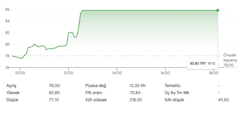
Task: Click the 13,30 Mr market cap value
Action: pyautogui.click(x=138, y=86)
